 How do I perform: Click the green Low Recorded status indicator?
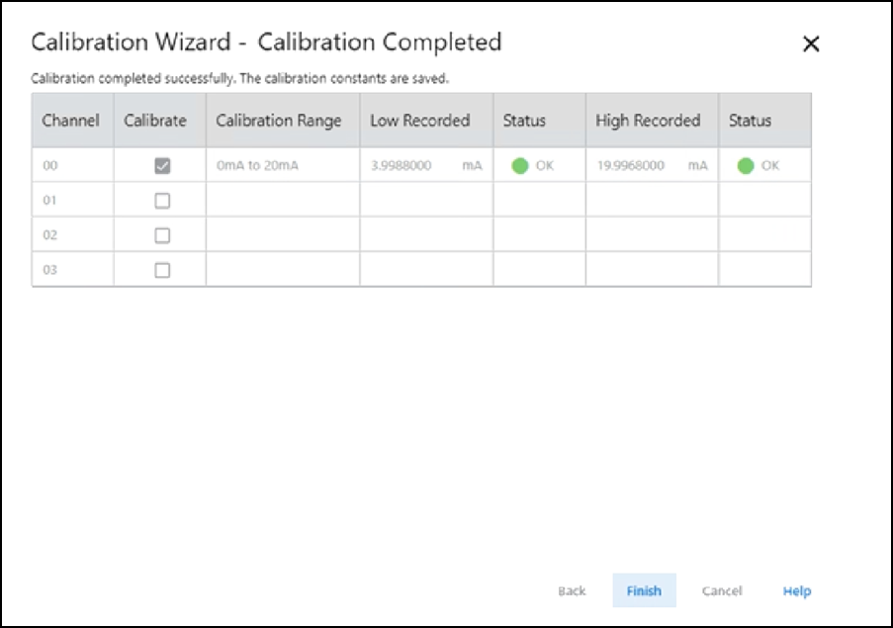pos(519,166)
